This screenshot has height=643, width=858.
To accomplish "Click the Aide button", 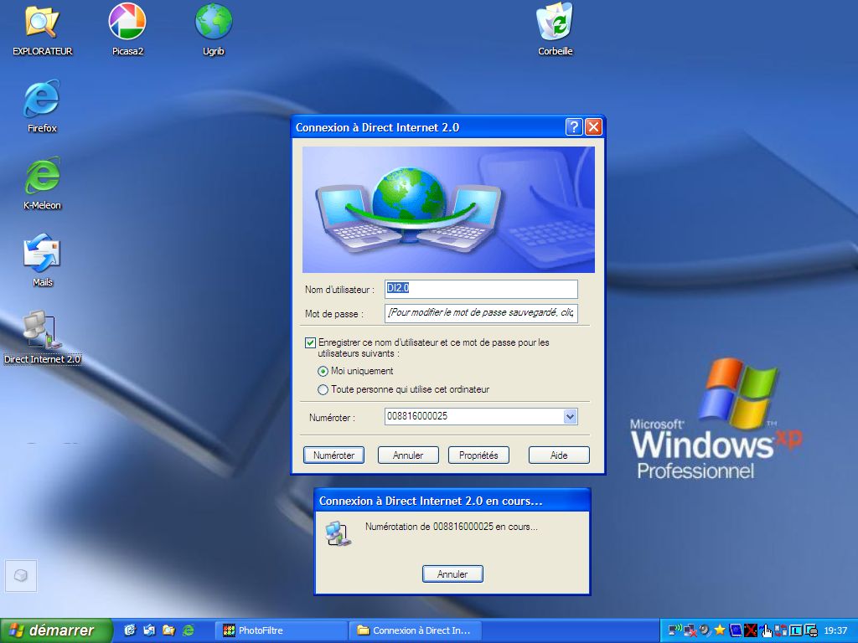I will (x=559, y=455).
